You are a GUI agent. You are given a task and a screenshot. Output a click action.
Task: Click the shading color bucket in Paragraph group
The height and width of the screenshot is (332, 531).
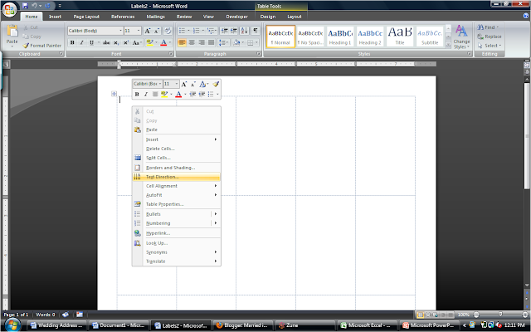tap(236, 42)
